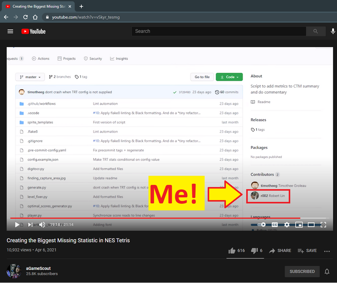Save the video to a playlist
337x283 pixels.
[x=307, y=251]
